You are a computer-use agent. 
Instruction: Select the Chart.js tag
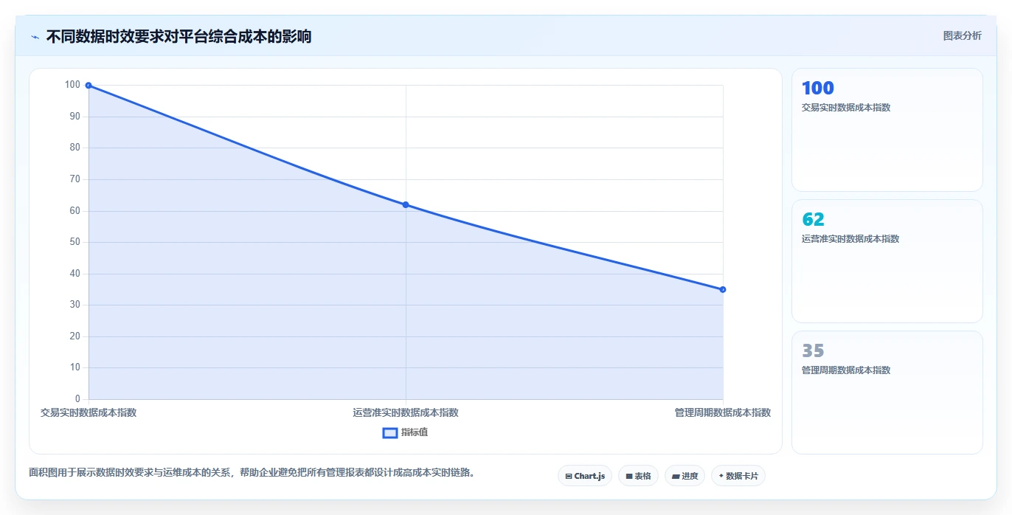585,476
